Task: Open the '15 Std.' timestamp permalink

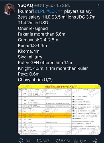Action: tap(63, 5)
